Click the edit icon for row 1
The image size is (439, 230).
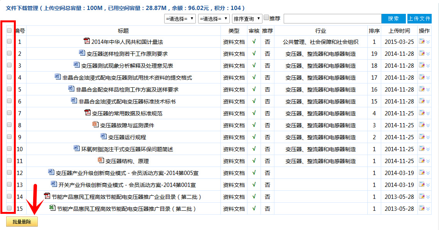(422, 42)
